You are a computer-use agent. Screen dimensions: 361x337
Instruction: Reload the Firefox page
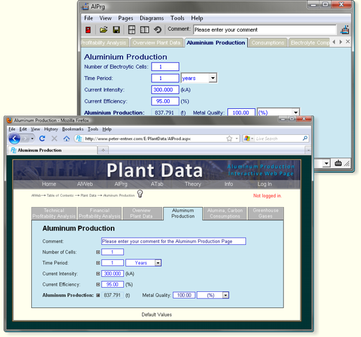(42, 138)
